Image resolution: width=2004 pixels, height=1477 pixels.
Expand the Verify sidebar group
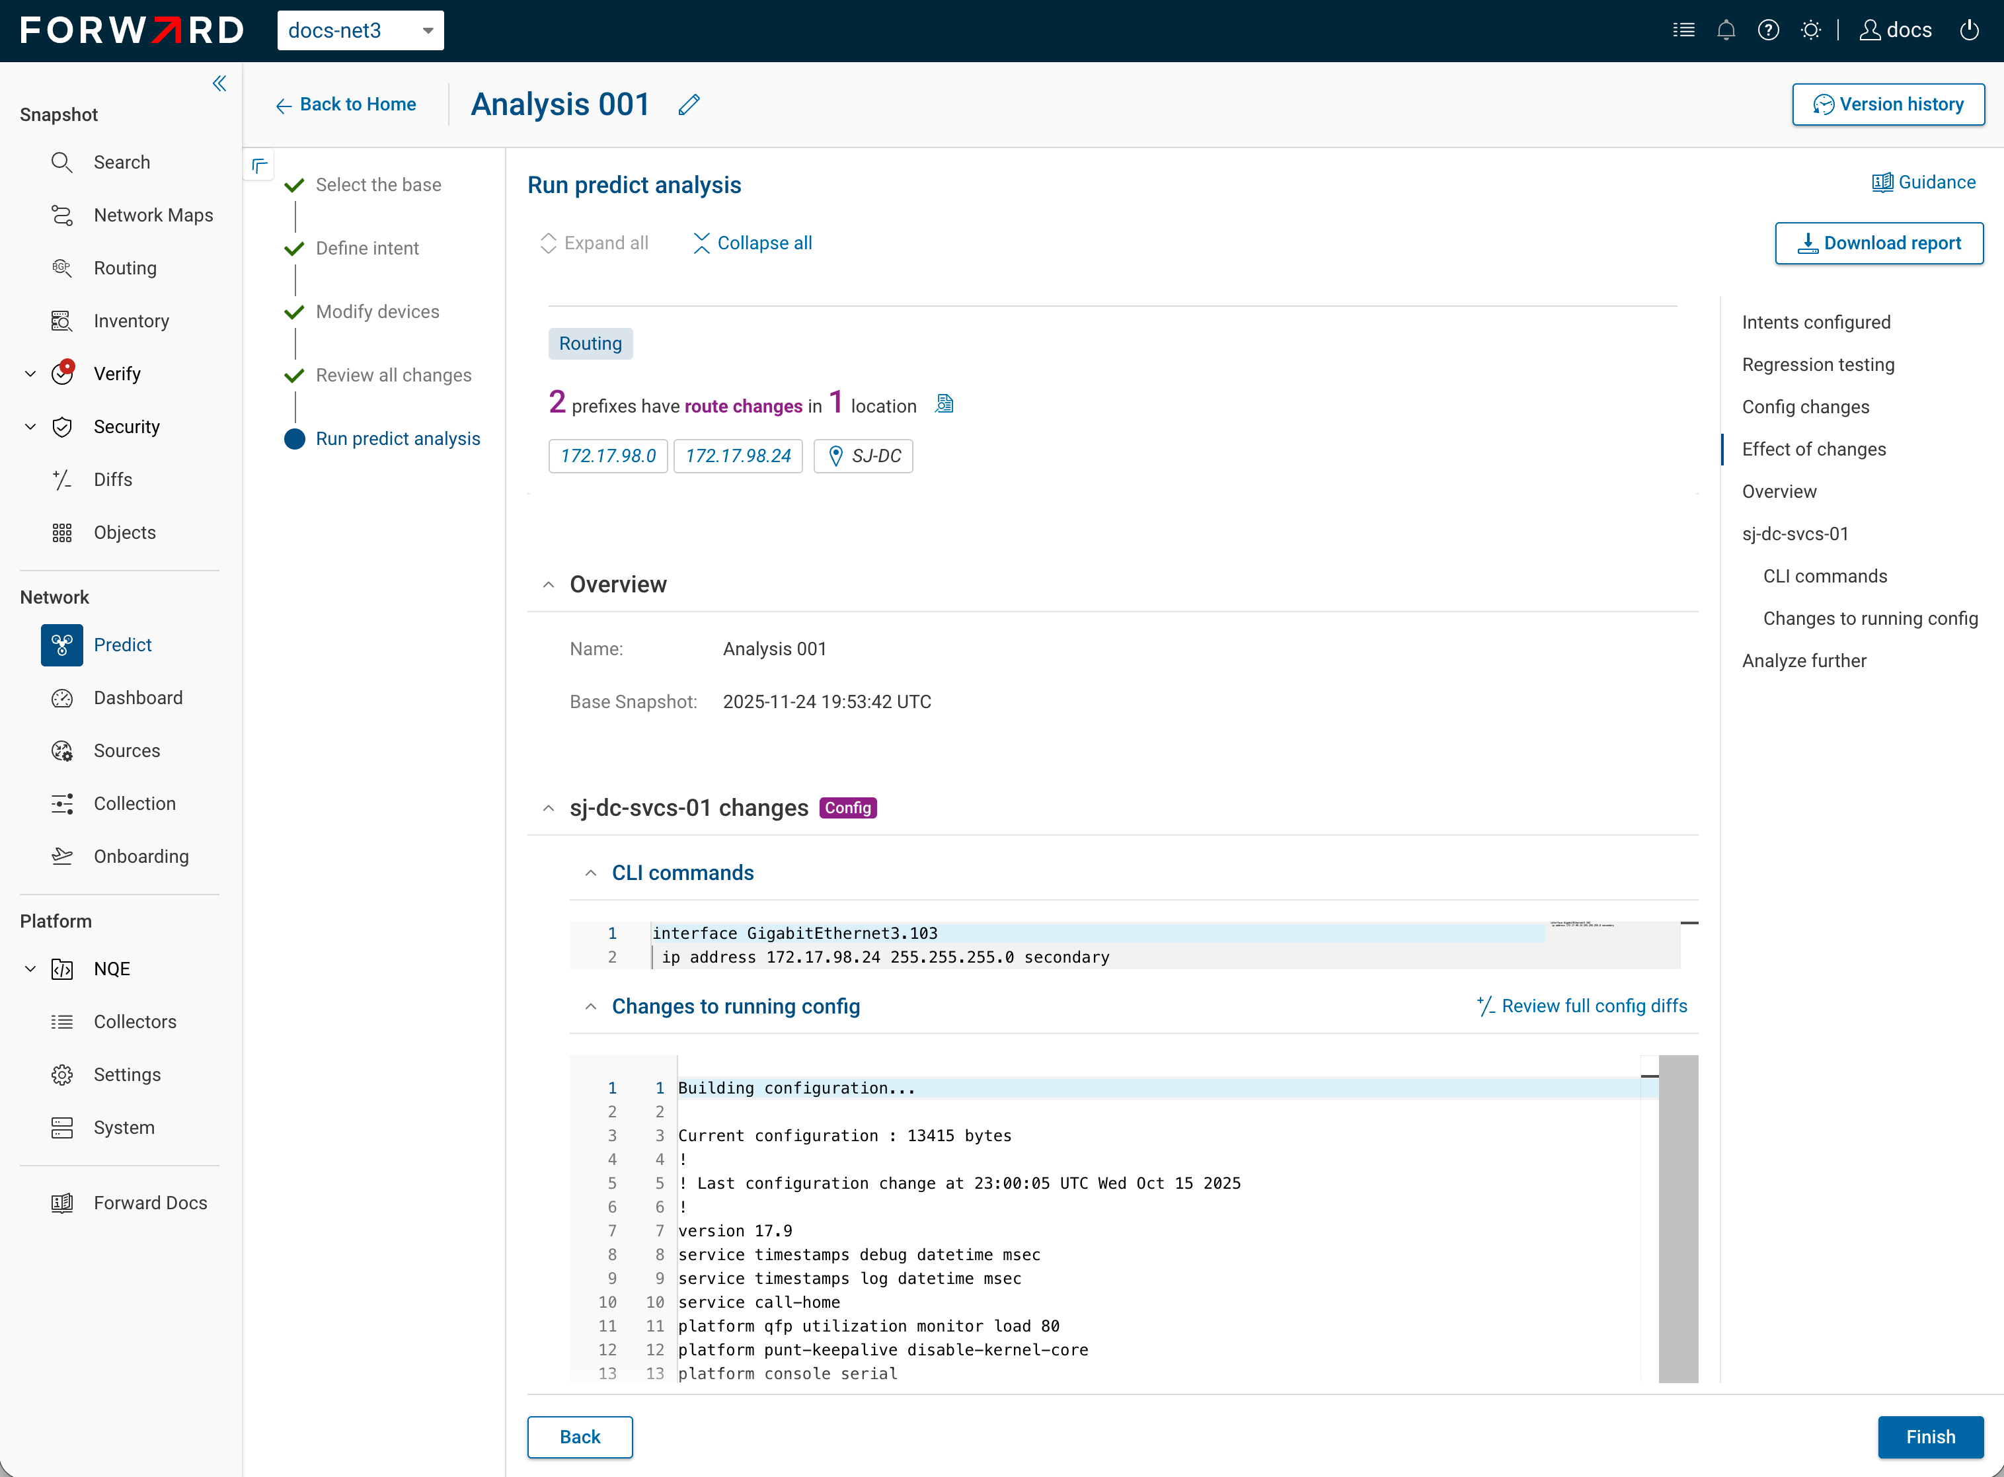[x=30, y=374]
